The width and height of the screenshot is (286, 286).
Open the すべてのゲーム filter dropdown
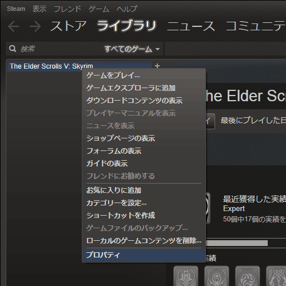coord(132,49)
